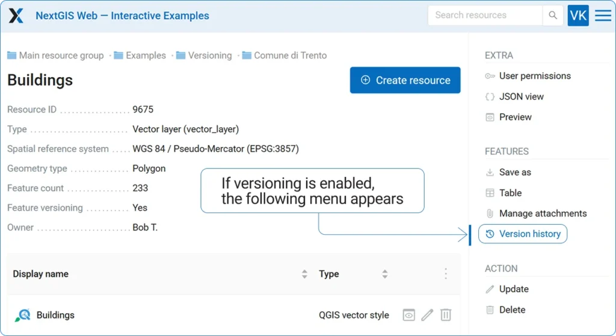Image resolution: width=616 pixels, height=336 pixels.
Task: Delete the Buildings style via trash icon
Action: (x=446, y=315)
